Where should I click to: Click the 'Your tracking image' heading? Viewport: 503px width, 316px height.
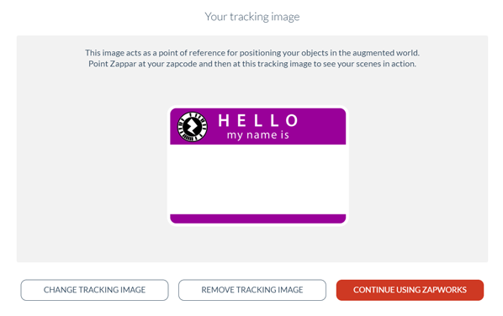pyautogui.click(x=252, y=17)
